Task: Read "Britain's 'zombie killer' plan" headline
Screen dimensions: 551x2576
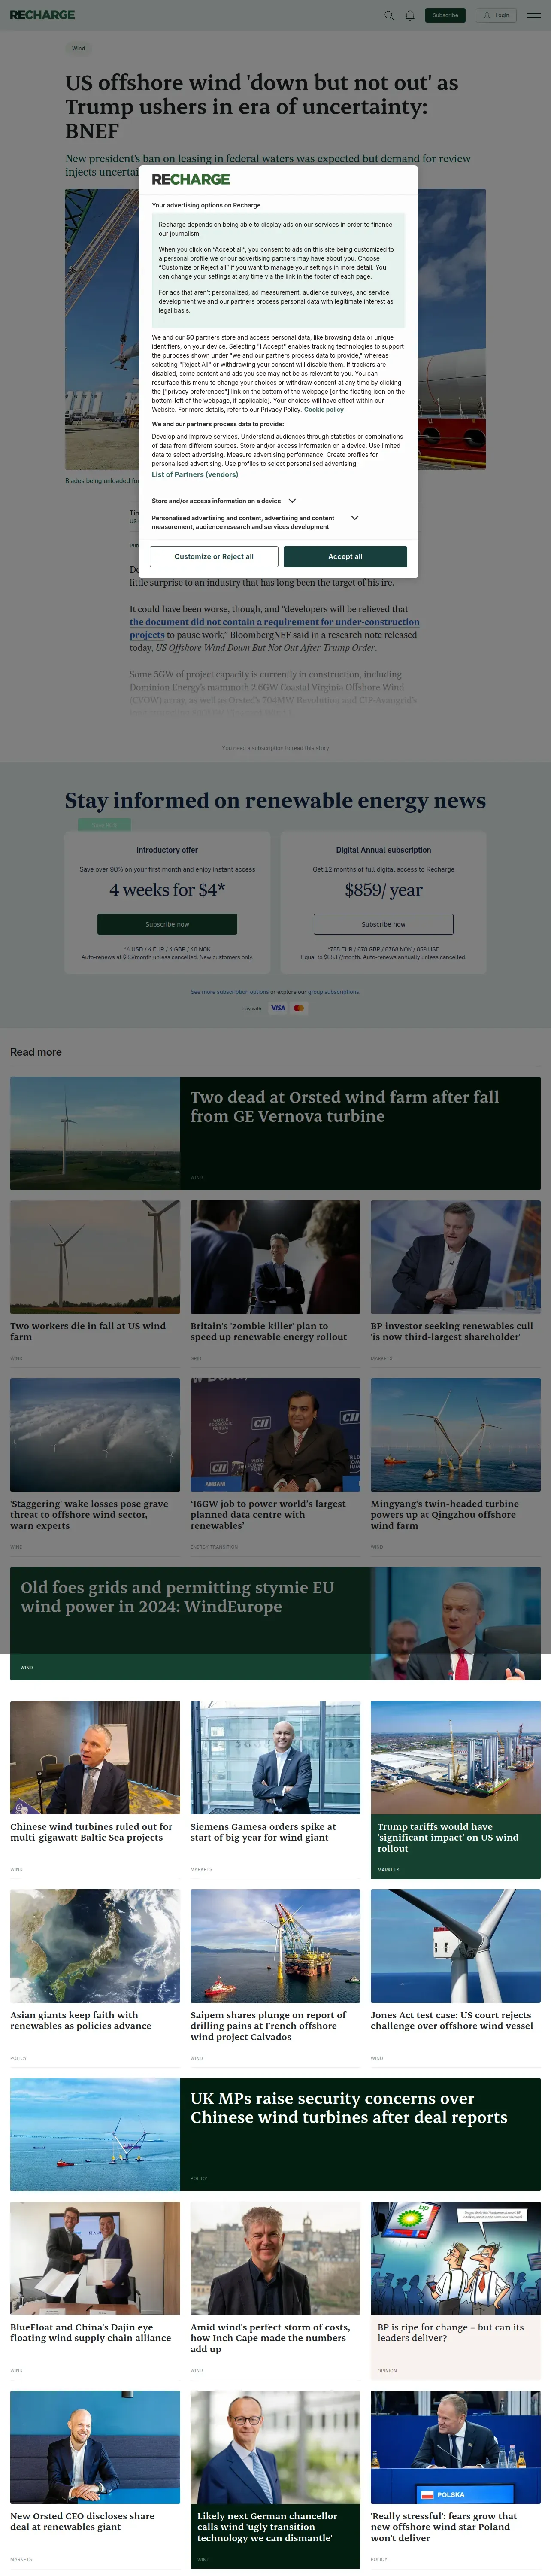Action: (269, 1331)
